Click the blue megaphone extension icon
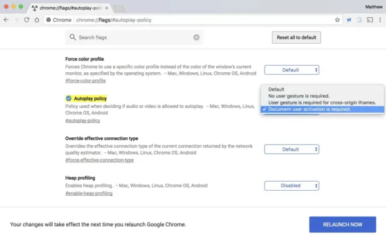 tap(349, 20)
